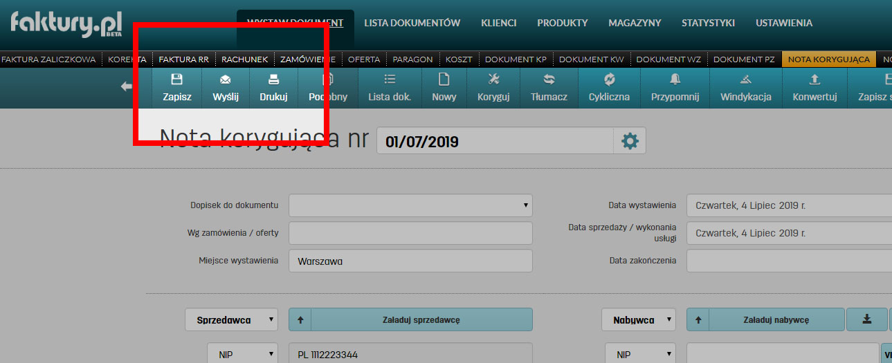
Task: Open document number settings gear
Action: point(629,142)
